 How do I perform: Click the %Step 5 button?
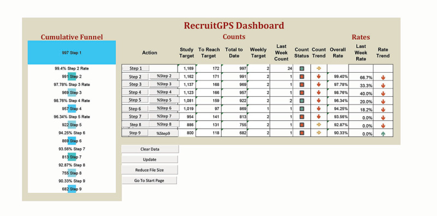pos(164,100)
